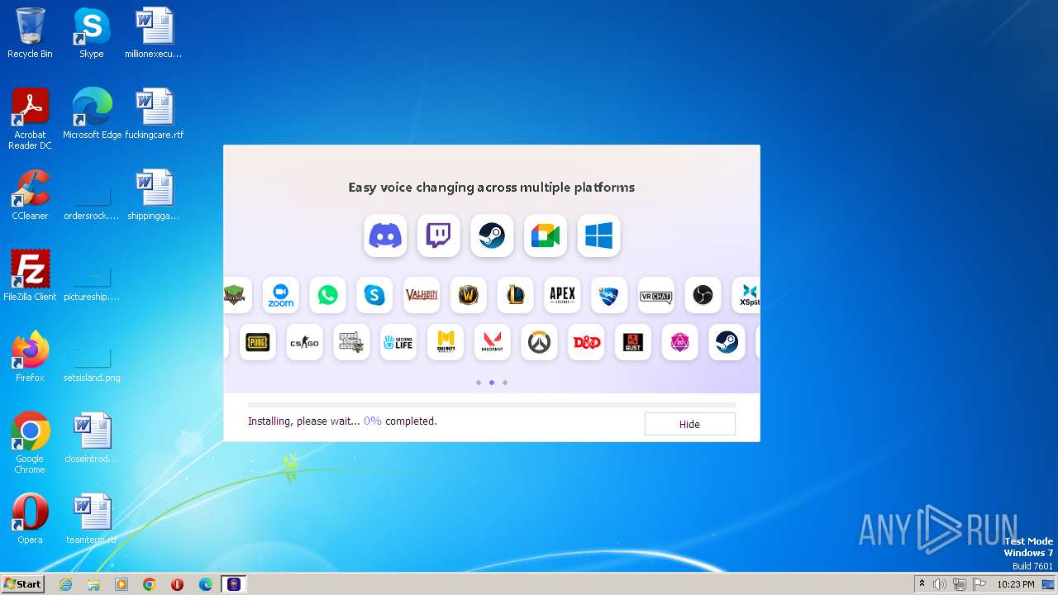The image size is (1058, 595).
Task: Click the network tray icon
Action: point(959,584)
